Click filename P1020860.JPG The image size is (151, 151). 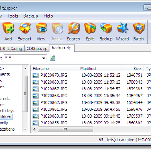click(54, 116)
